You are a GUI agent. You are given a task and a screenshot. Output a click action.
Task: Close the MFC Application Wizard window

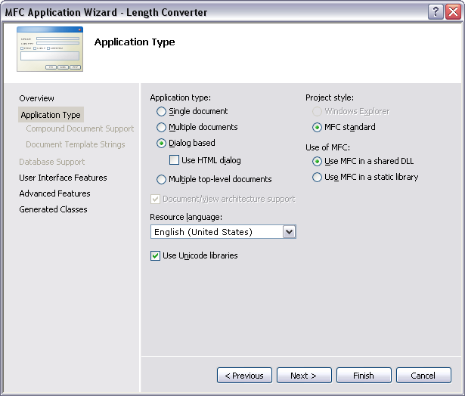[x=454, y=12]
